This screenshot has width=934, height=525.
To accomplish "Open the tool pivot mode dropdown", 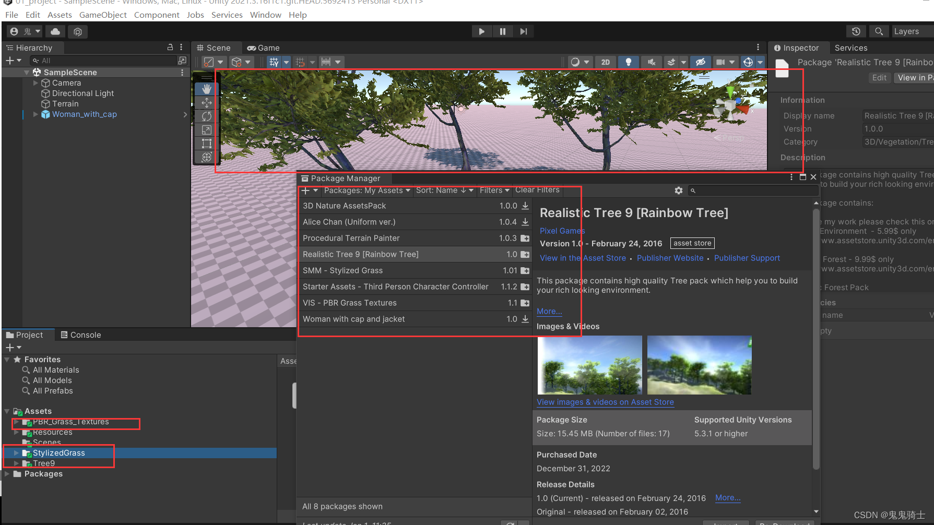I will 214,62.
